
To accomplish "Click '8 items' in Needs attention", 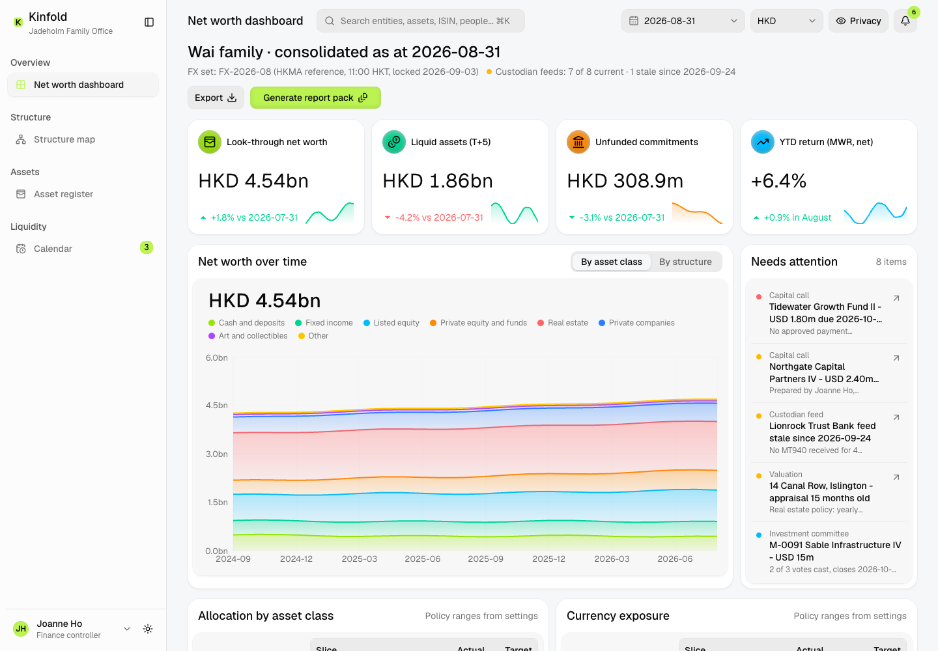I will point(891,262).
